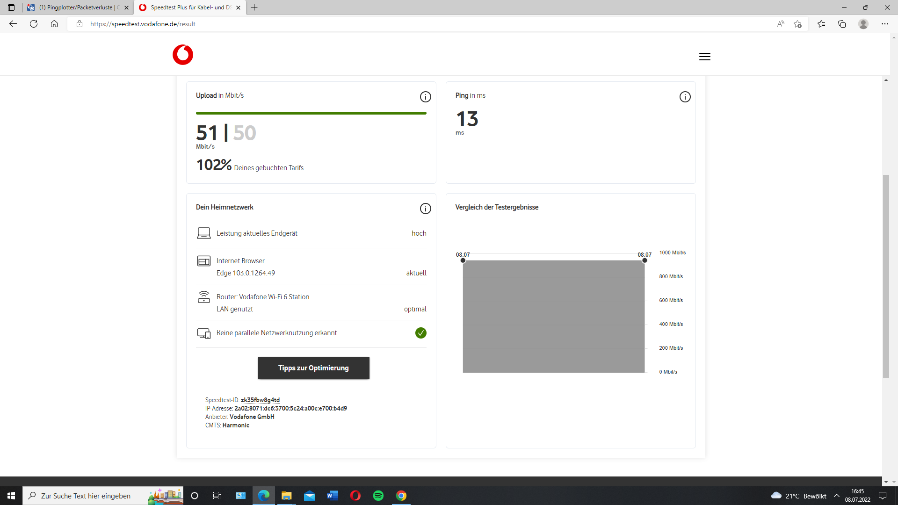The width and height of the screenshot is (898, 505).
Task: Open the hamburger menu on the page
Action: coord(704,57)
